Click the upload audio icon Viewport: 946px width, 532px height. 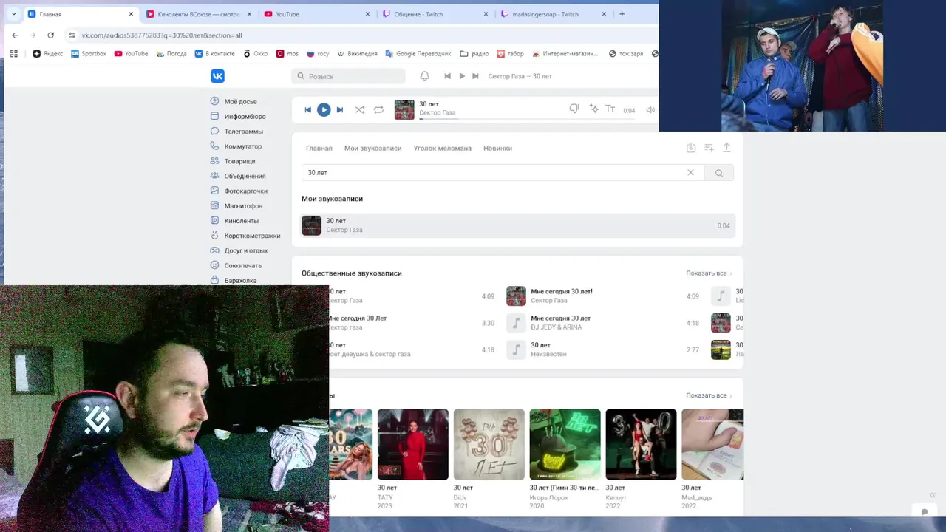(726, 148)
